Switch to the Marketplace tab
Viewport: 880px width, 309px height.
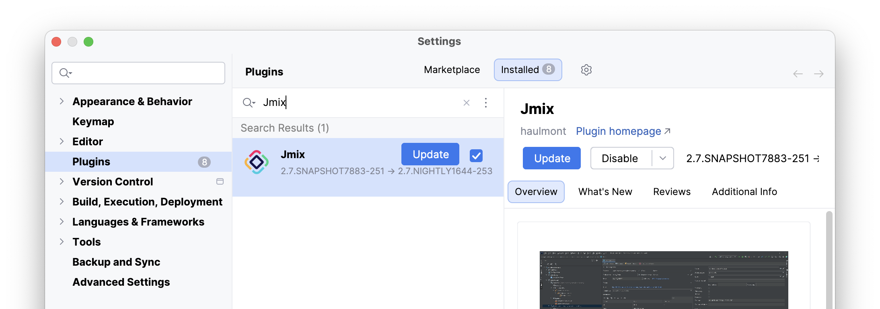(x=452, y=70)
